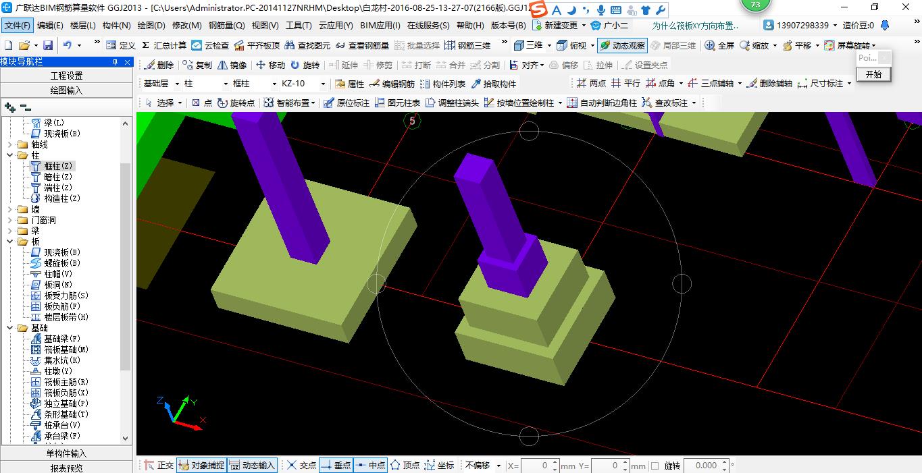Click 调整柱端头 adjust column end
Viewport: 922px width, 473px height.
pos(452,103)
